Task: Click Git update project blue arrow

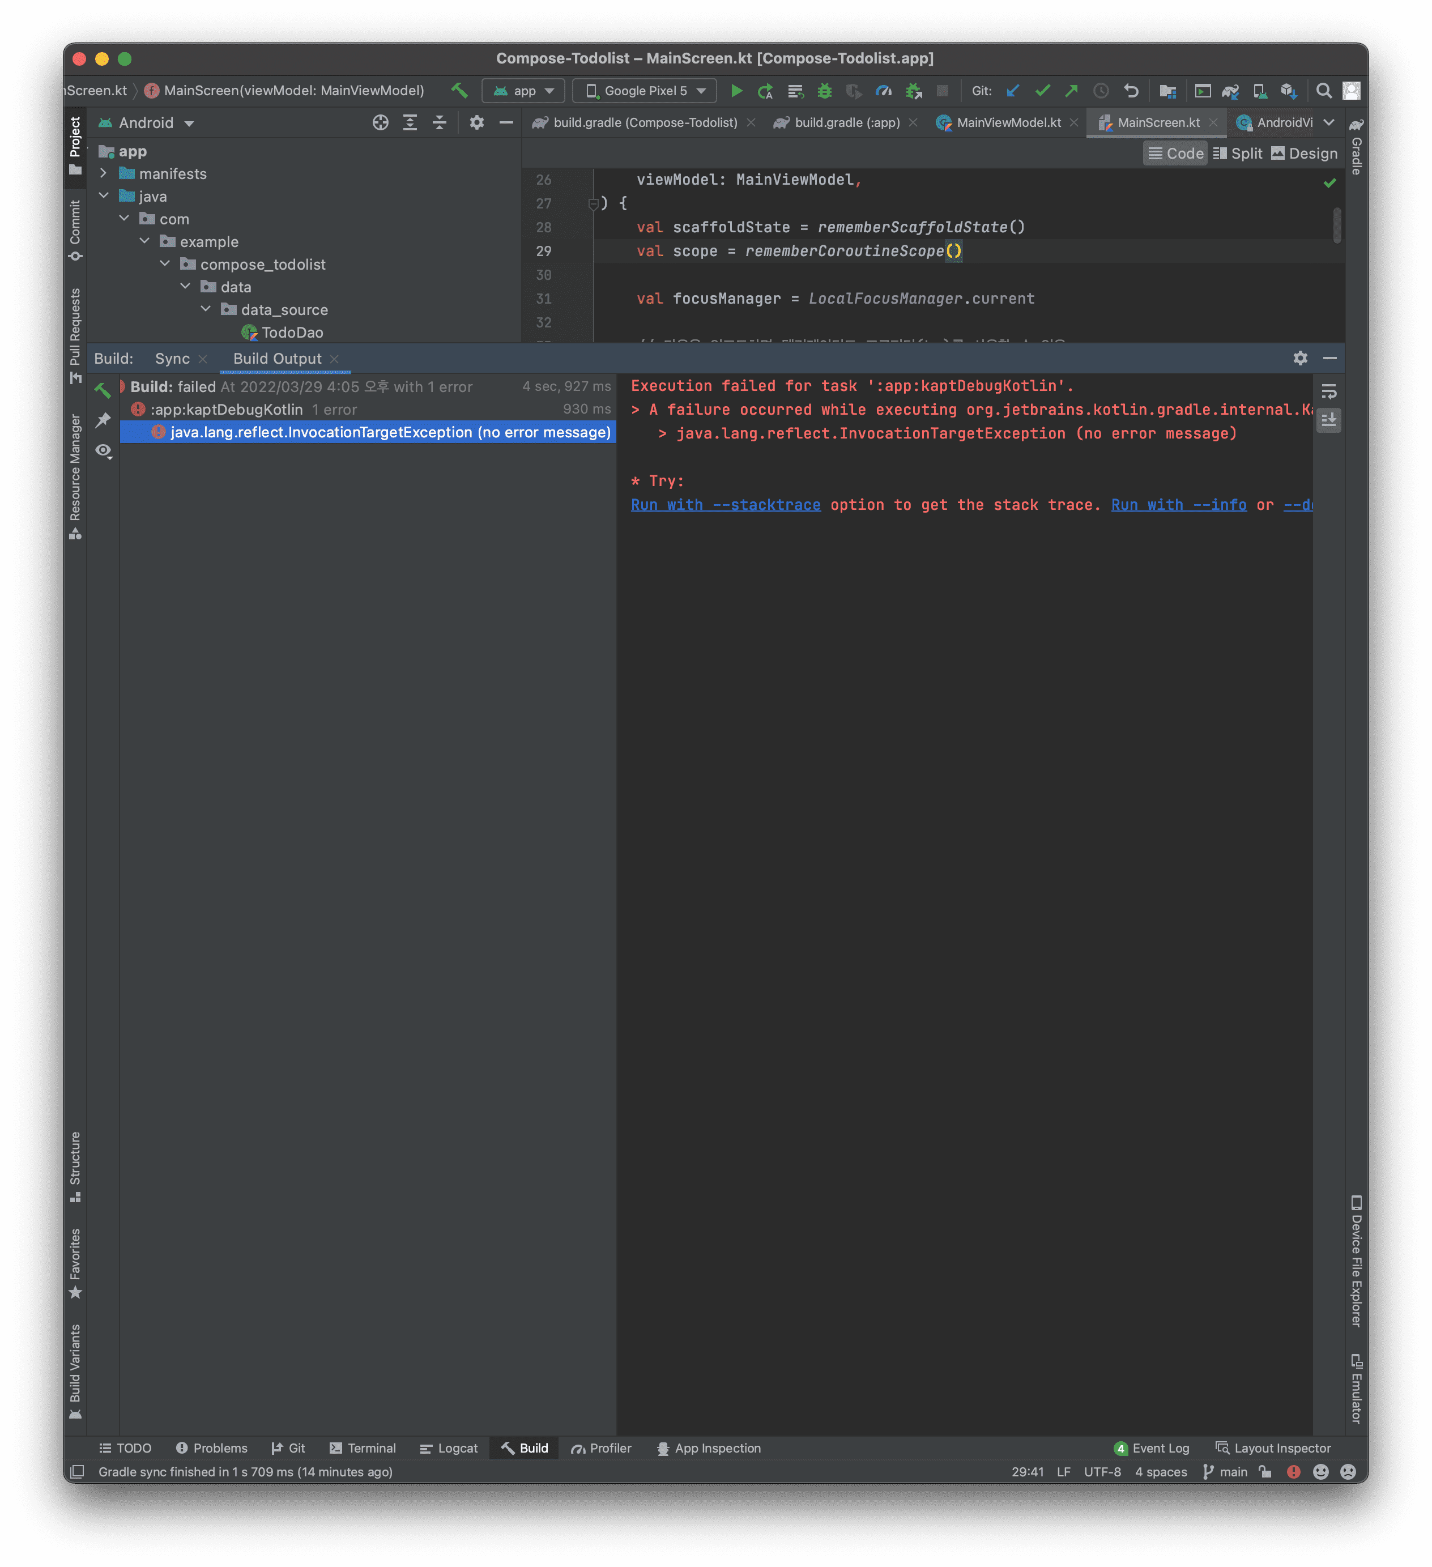Action: click(x=1012, y=91)
